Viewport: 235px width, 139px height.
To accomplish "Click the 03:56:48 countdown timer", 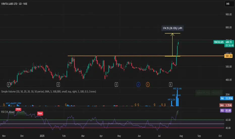I will [x=229, y=45].
